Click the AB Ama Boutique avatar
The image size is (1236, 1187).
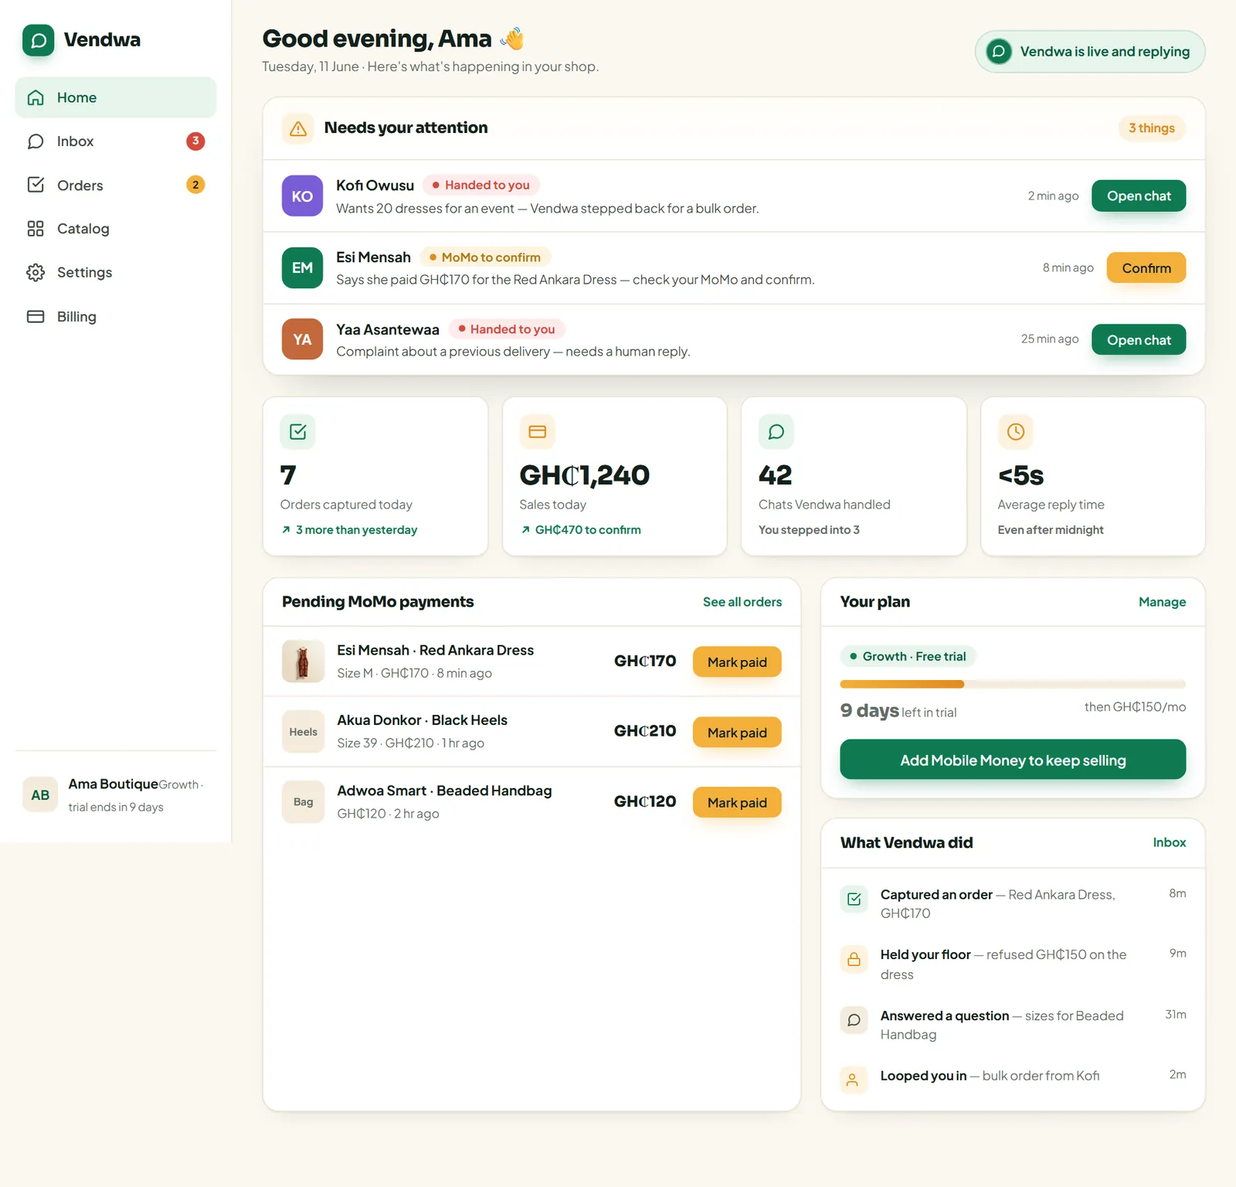click(40, 794)
